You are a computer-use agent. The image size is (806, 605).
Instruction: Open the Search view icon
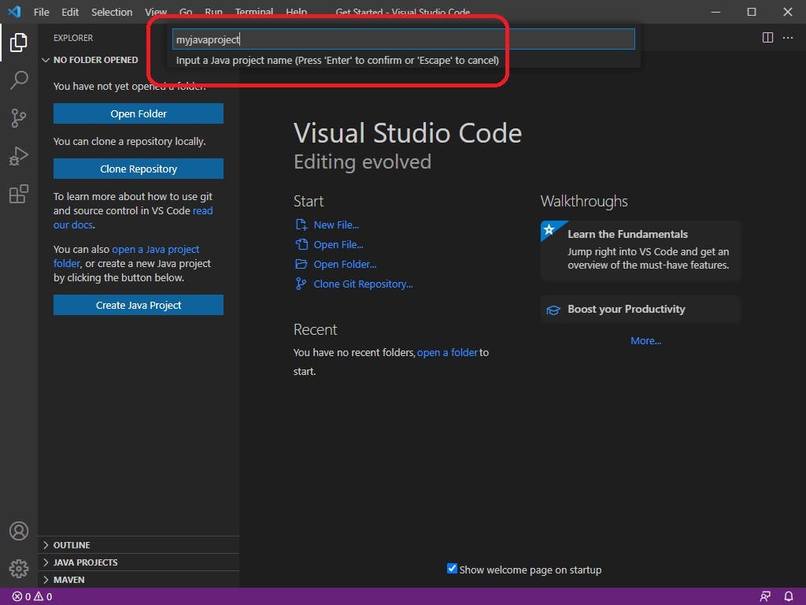click(x=19, y=80)
